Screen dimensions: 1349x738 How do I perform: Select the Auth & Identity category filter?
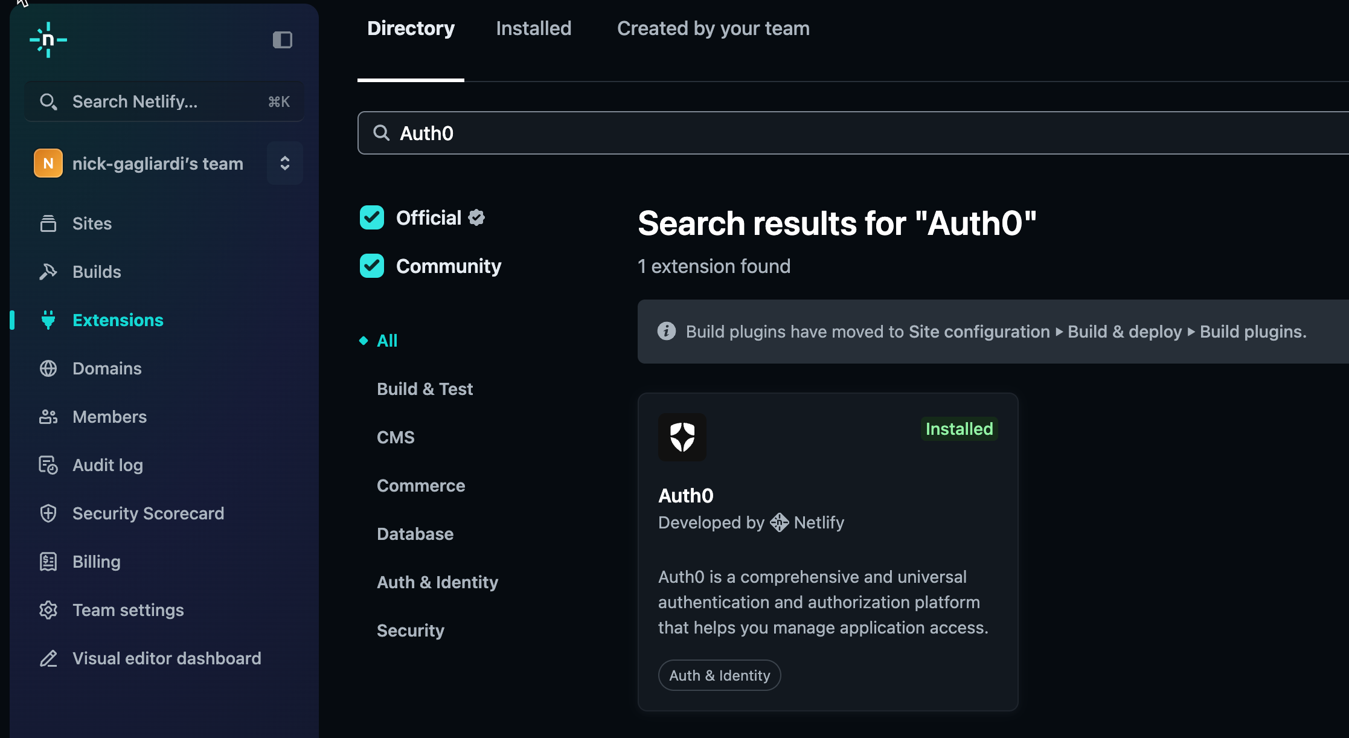437,582
